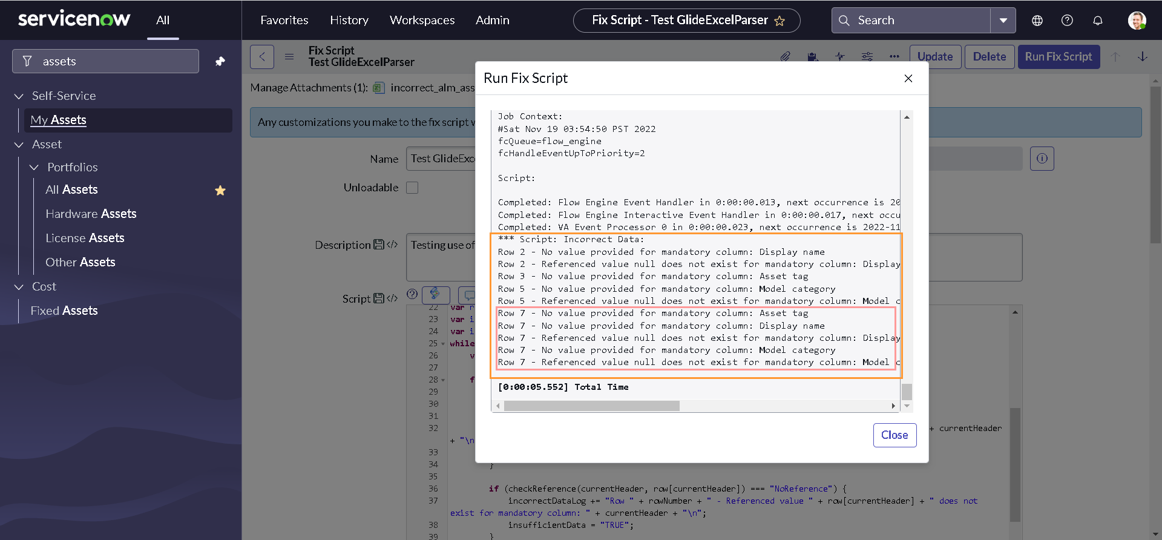Click the Run Fix Script button
This screenshot has width=1162, height=540.
1059,56
